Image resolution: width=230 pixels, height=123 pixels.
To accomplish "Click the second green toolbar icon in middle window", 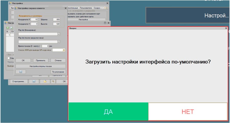I will pos(11,28).
